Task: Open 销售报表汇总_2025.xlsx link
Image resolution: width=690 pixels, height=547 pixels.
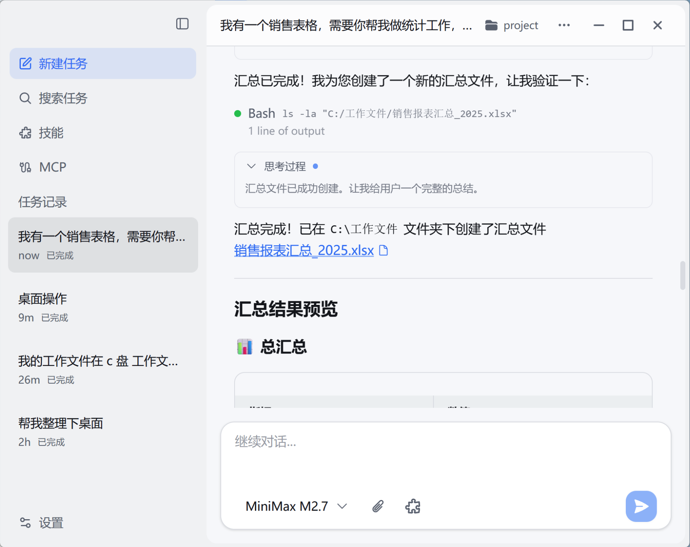Action: point(304,250)
